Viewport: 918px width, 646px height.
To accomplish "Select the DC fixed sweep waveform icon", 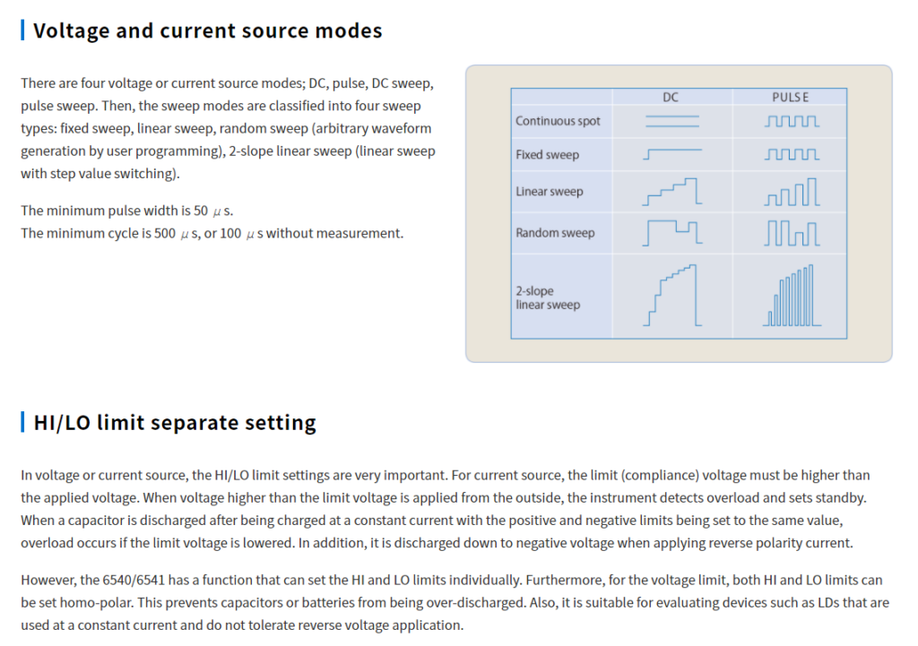I will click(x=671, y=154).
